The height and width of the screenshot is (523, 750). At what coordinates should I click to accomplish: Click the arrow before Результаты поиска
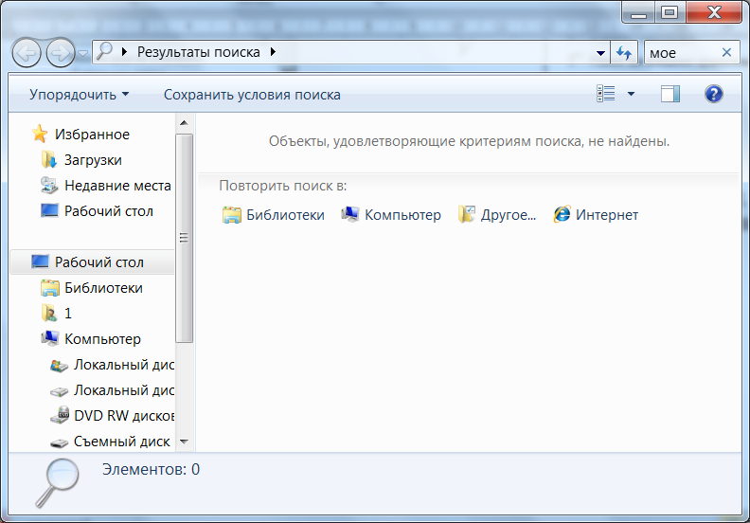124,52
